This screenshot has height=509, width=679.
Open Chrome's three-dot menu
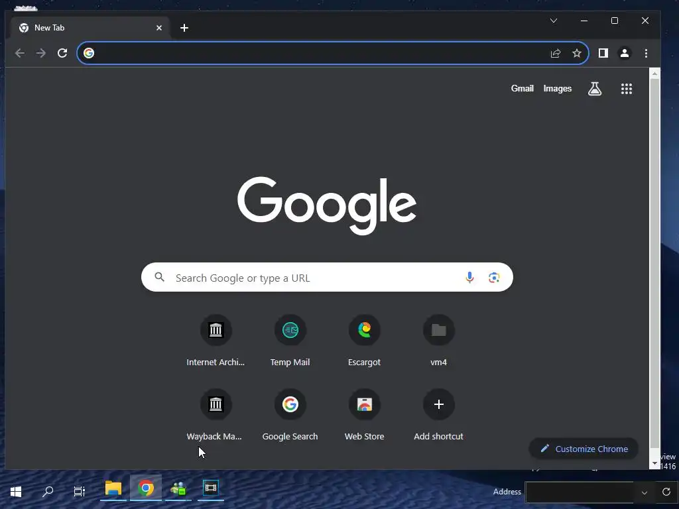[x=646, y=53]
